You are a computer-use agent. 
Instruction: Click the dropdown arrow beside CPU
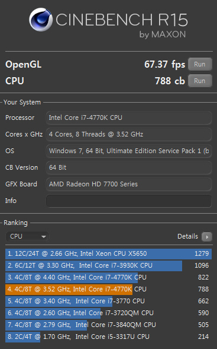[x=44, y=237]
